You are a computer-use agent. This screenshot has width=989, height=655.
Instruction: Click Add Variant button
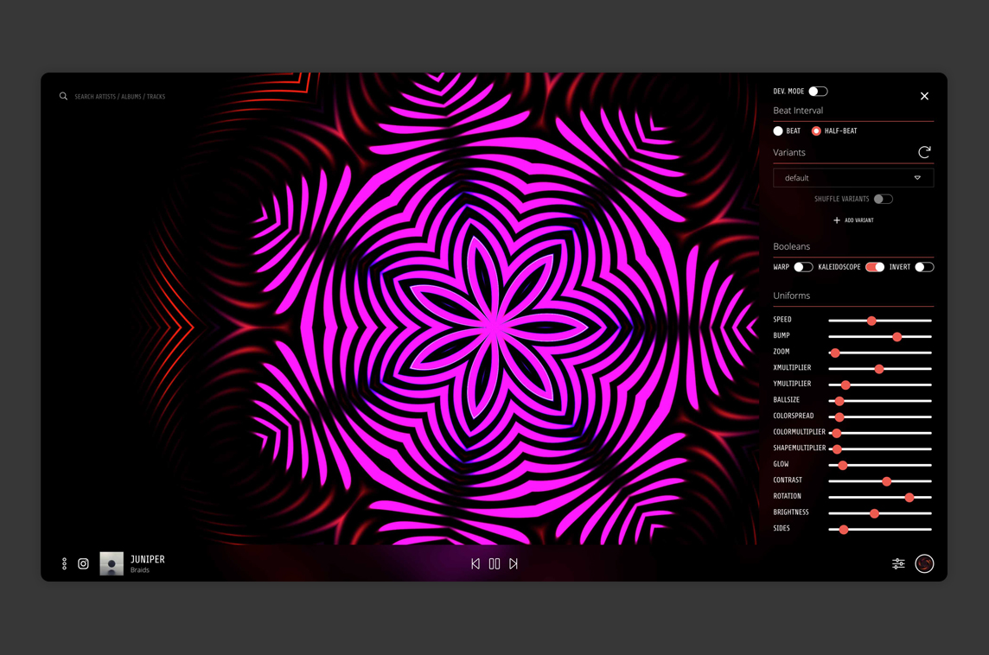(853, 220)
